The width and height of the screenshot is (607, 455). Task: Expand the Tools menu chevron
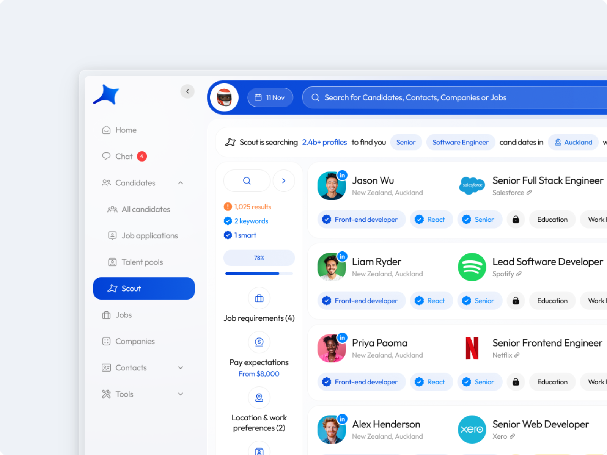click(x=181, y=394)
